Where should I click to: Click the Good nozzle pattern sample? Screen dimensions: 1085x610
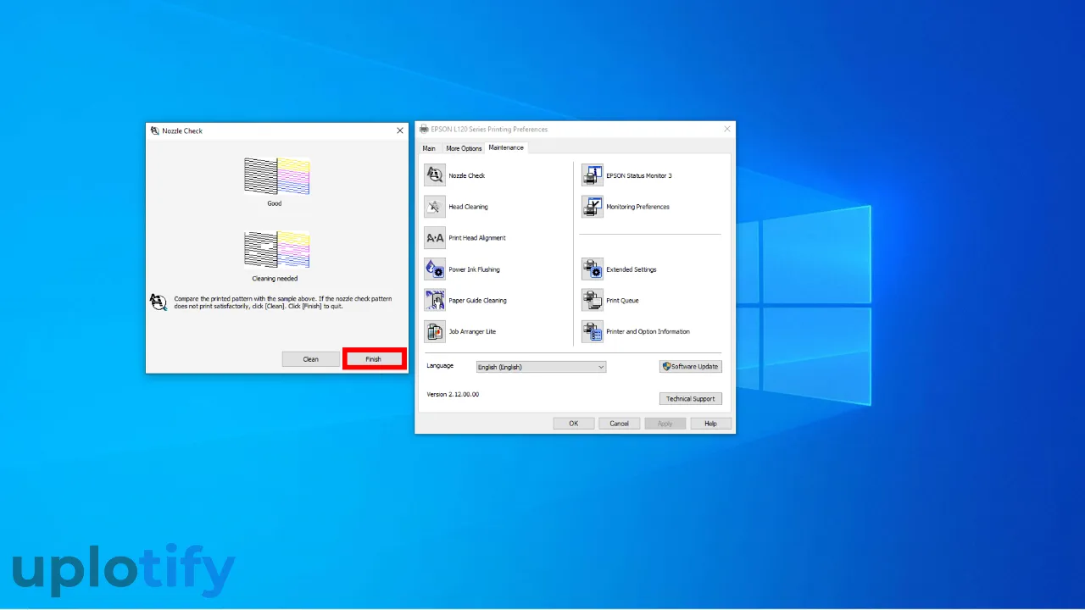[276, 176]
